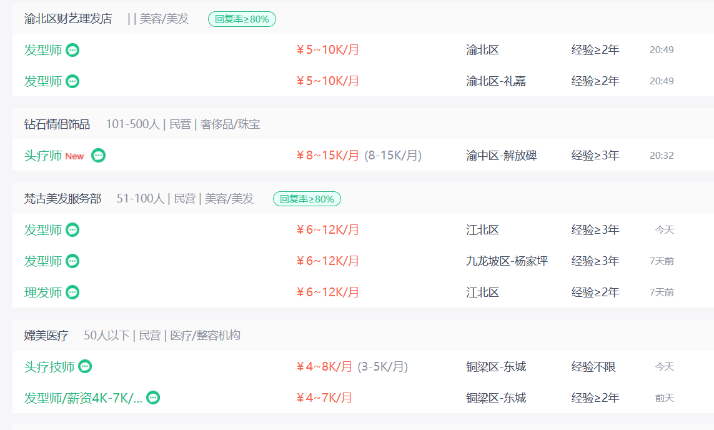
Task: Open chat bubble beside 头疗师 New listing
Action: click(98, 156)
